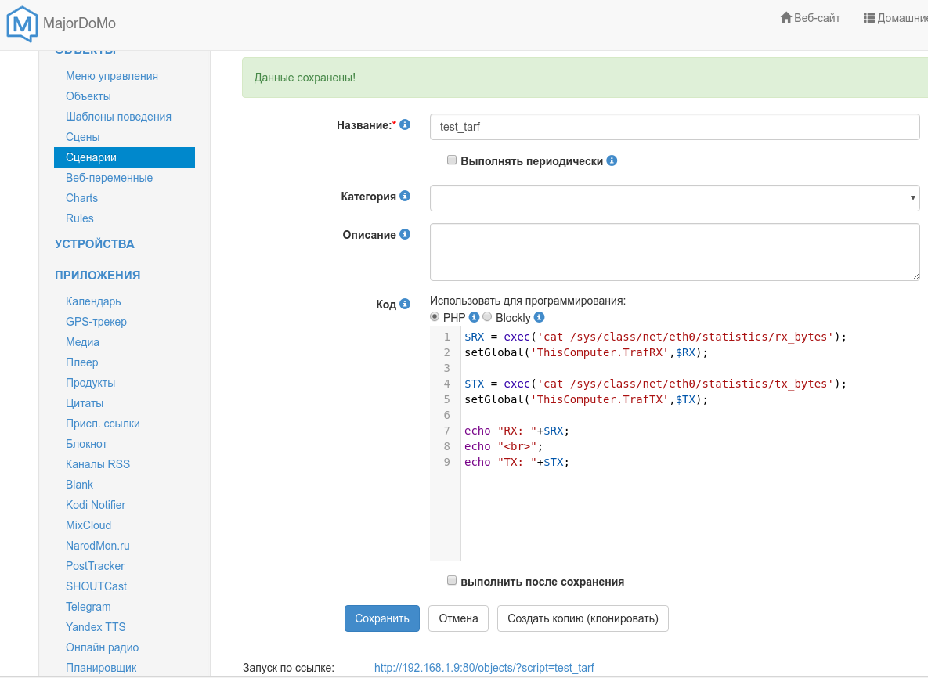Click info icon after PHP option
The height and width of the screenshot is (678, 928).
coord(474,317)
